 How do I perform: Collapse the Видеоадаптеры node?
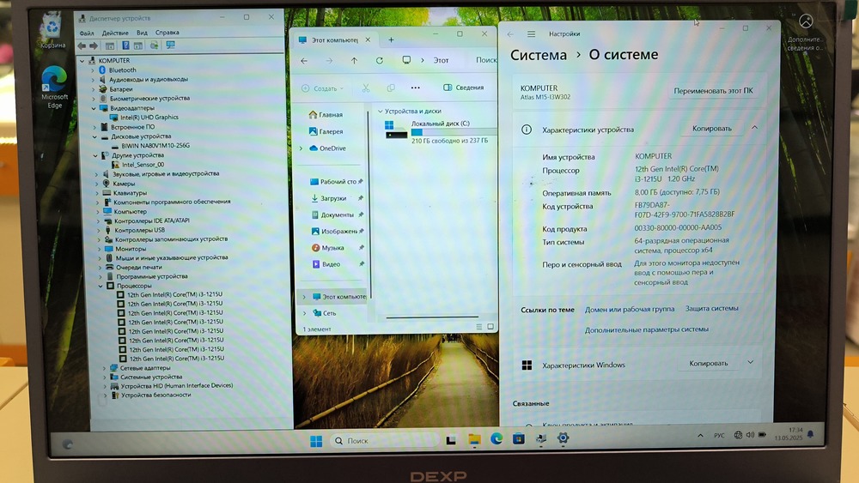click(94, 108)
